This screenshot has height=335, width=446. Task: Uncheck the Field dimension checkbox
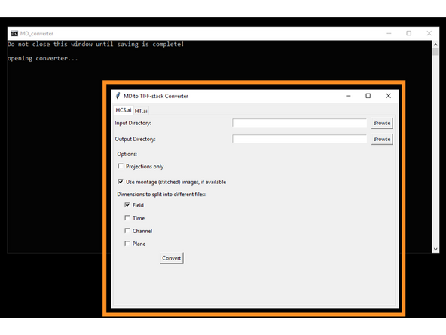pos(127,205)
